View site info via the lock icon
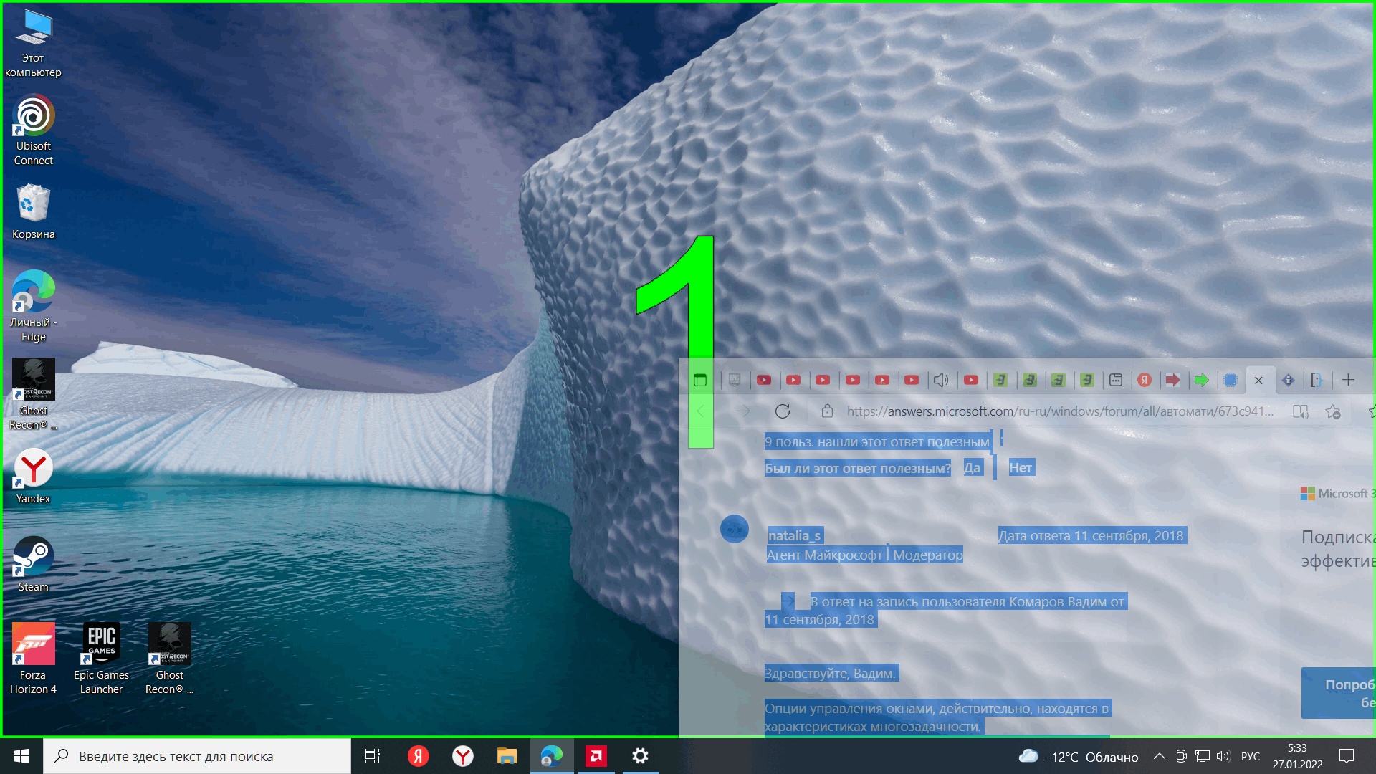The width and height of the screenshot is (1376, 774). click(x=827, y=411)
